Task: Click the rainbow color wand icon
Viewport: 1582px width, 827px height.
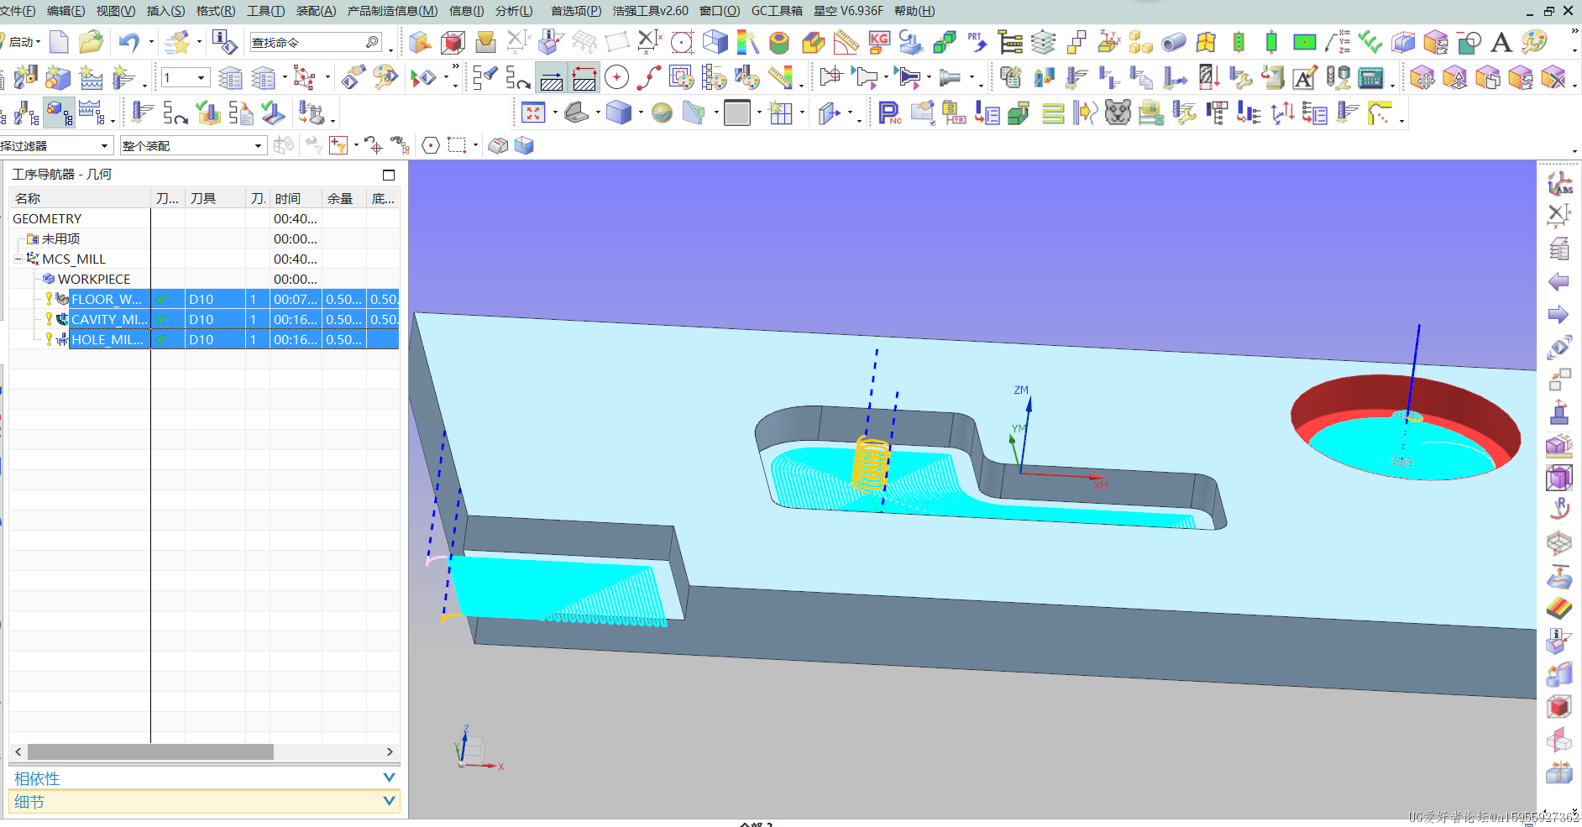Action: click(747, 42)
